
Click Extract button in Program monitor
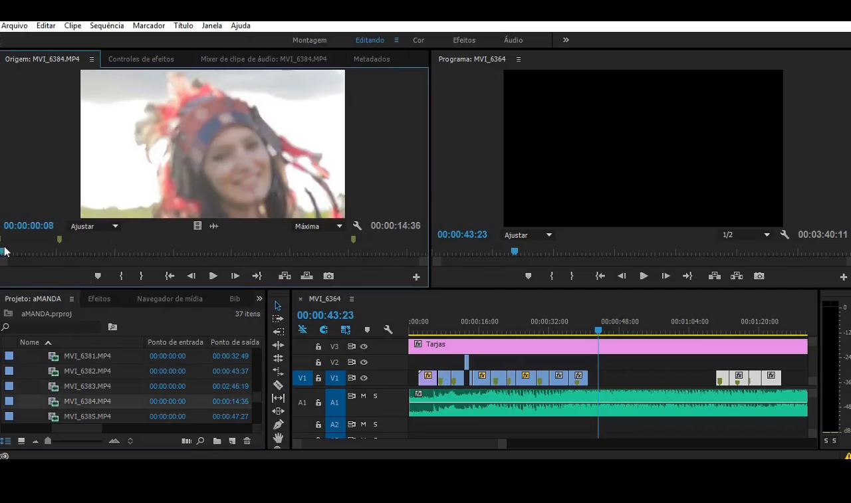coord(737,276)
